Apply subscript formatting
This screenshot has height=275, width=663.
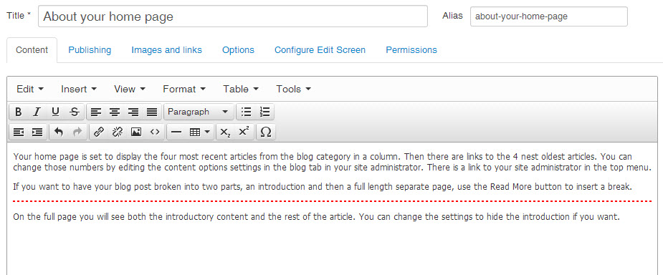(x=225, y=132)
